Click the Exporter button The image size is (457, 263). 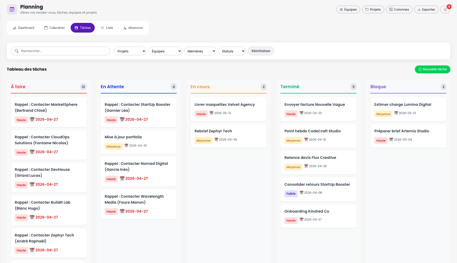pyautogui.click(x=427, y=10)
